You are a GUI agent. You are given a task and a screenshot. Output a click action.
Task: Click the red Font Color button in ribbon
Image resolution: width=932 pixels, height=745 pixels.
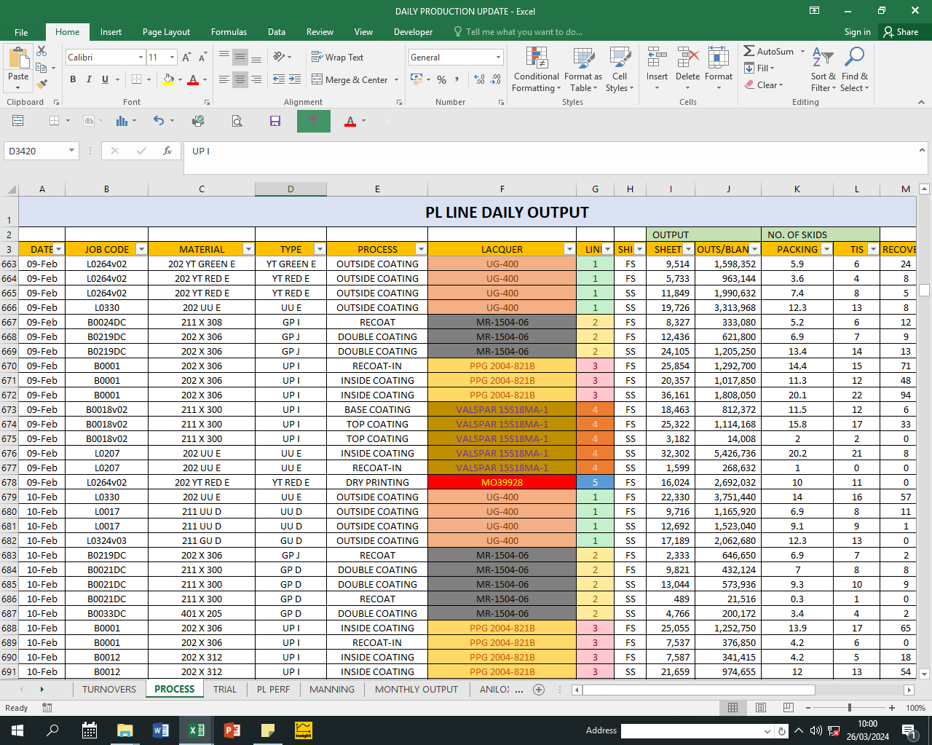(x=193, y=79)
